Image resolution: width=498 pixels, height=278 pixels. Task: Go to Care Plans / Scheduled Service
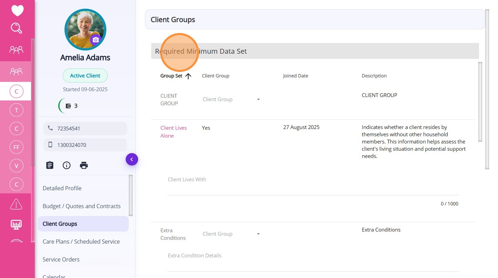pos(81,242)
